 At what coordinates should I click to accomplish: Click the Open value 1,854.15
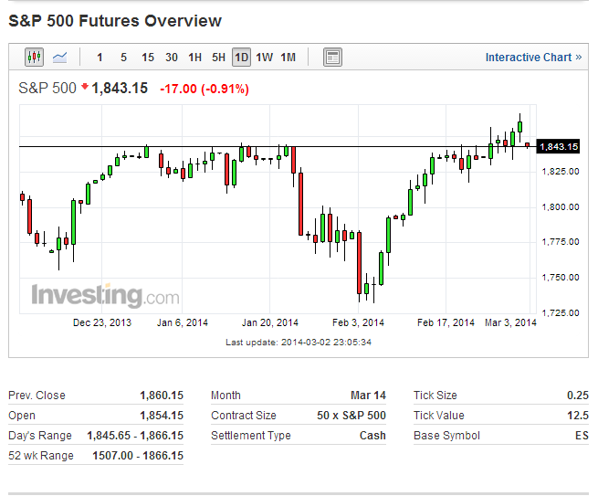coord(162,416)
